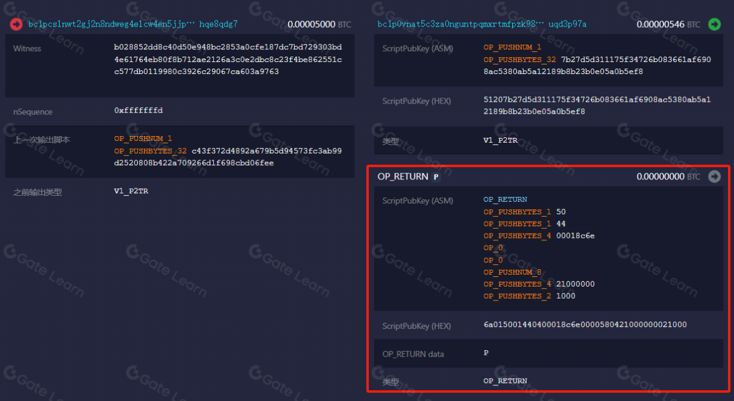The image size is (734, 401).
Task: Click the input amount 0.00005000 BTC
Action: [x=319, y=25]
